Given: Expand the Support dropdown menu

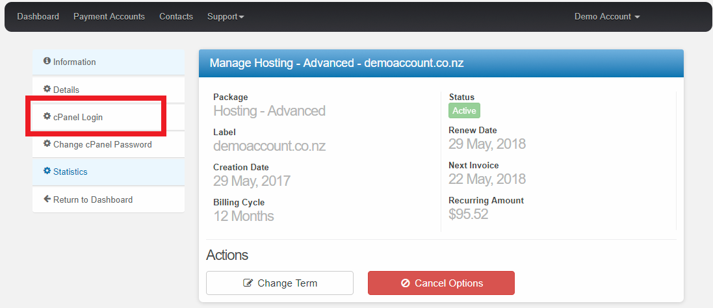Looking at the screenshot, I should click(x=226, y=17).
